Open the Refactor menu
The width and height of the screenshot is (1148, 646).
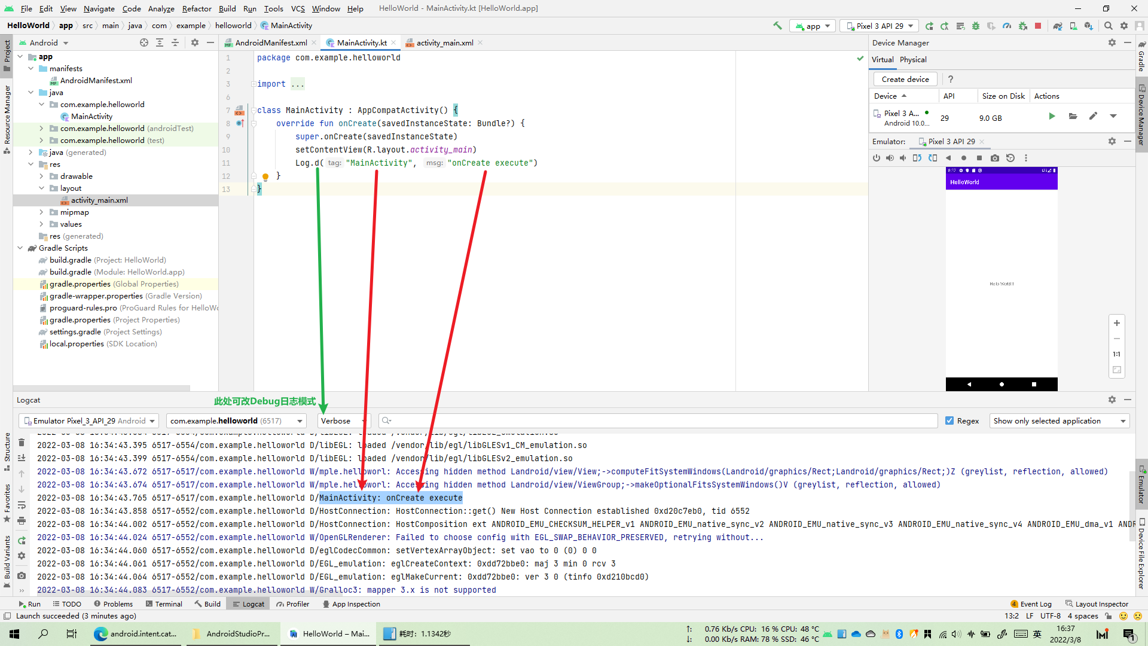pyautogui.click(x=197, y=8)
